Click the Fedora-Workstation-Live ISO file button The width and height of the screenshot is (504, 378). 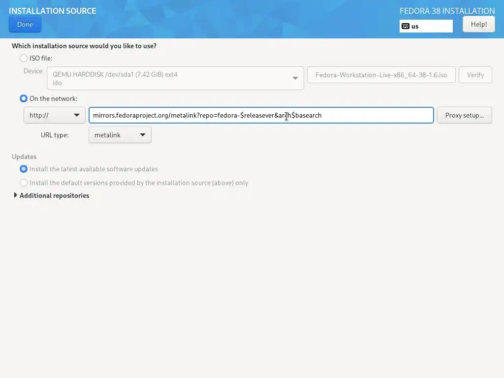pos(381,75)
